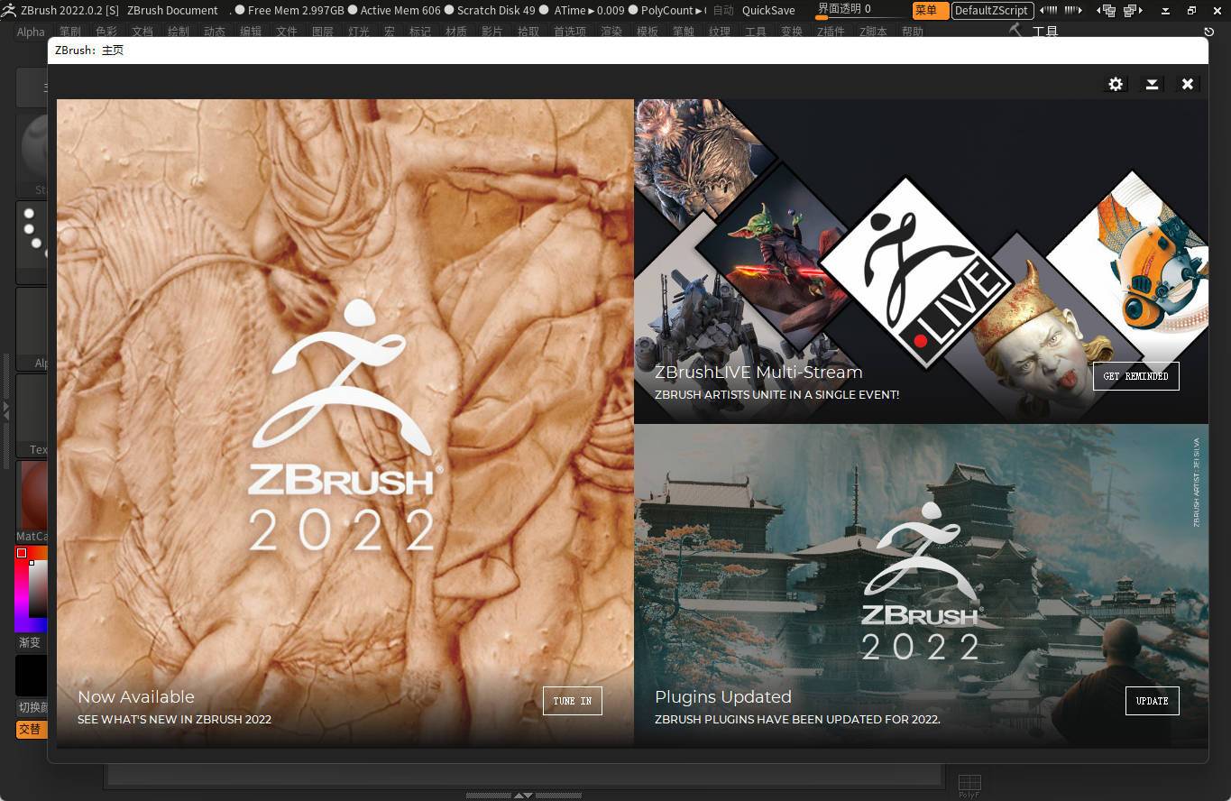This screenshot has width=1231, height=801.
Task: Open the 纹理 menu
Action: click(x=720, y=32)
